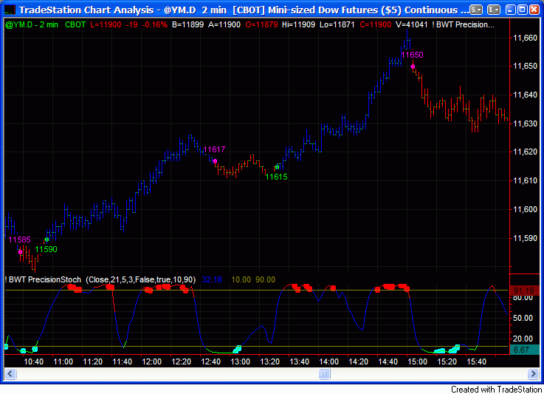
Task: Select the '@YM.D - 2 min' symbol label
Action: 32,24
